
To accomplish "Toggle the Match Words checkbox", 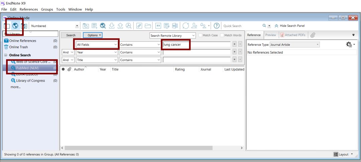I will 222,35.
